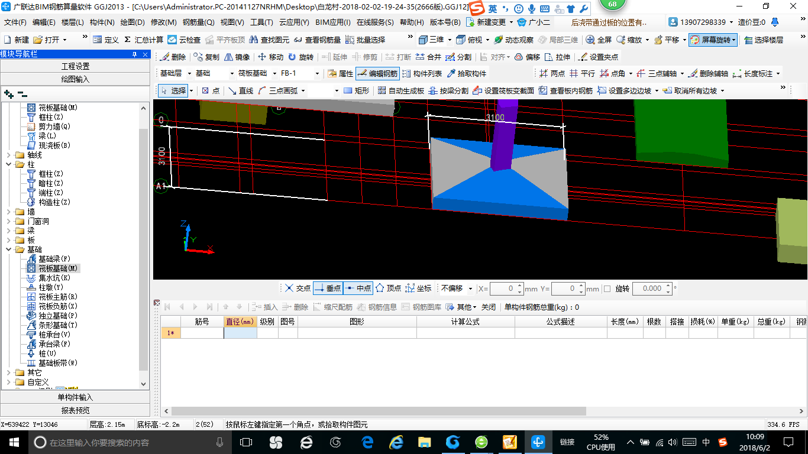Select the 复制 copy tool
Viewport: 808px width, 454px height.
tap(206, 57)
